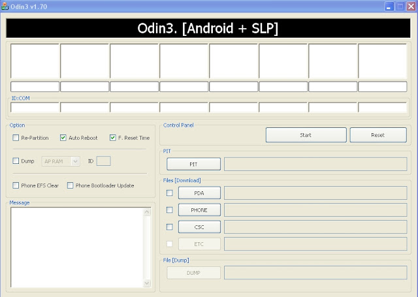This screenshot has width=418, height=297.
Task: Enable the Dump checkbox
Action: click(16, 161)
